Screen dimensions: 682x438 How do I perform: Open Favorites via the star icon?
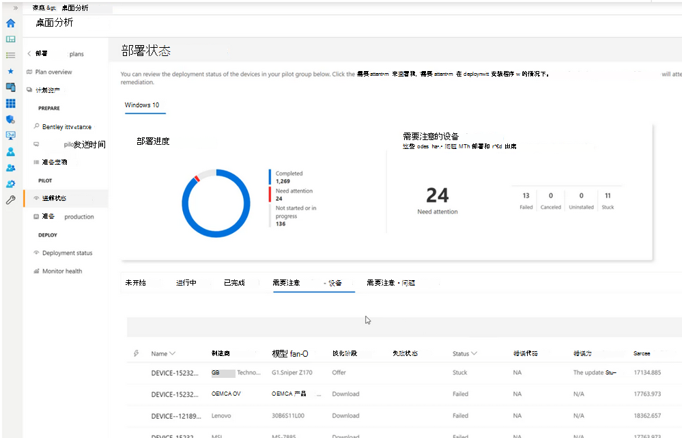(x=10, y=72)
